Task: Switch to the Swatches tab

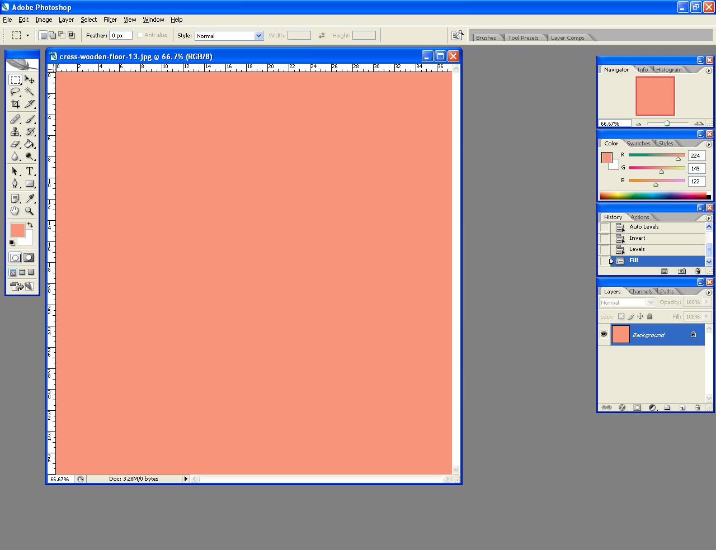Action: click(x=638, y=144)
